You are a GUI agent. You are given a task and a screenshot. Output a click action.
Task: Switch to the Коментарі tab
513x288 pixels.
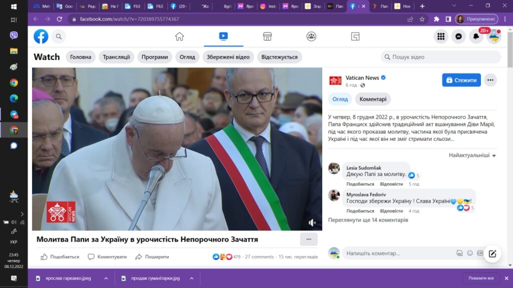(x=373, y=99)
